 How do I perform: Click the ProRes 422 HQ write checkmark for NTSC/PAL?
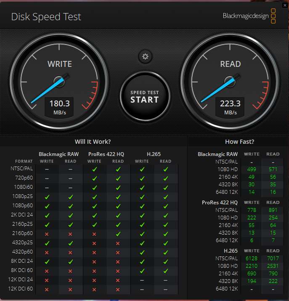tap(94, 169)
